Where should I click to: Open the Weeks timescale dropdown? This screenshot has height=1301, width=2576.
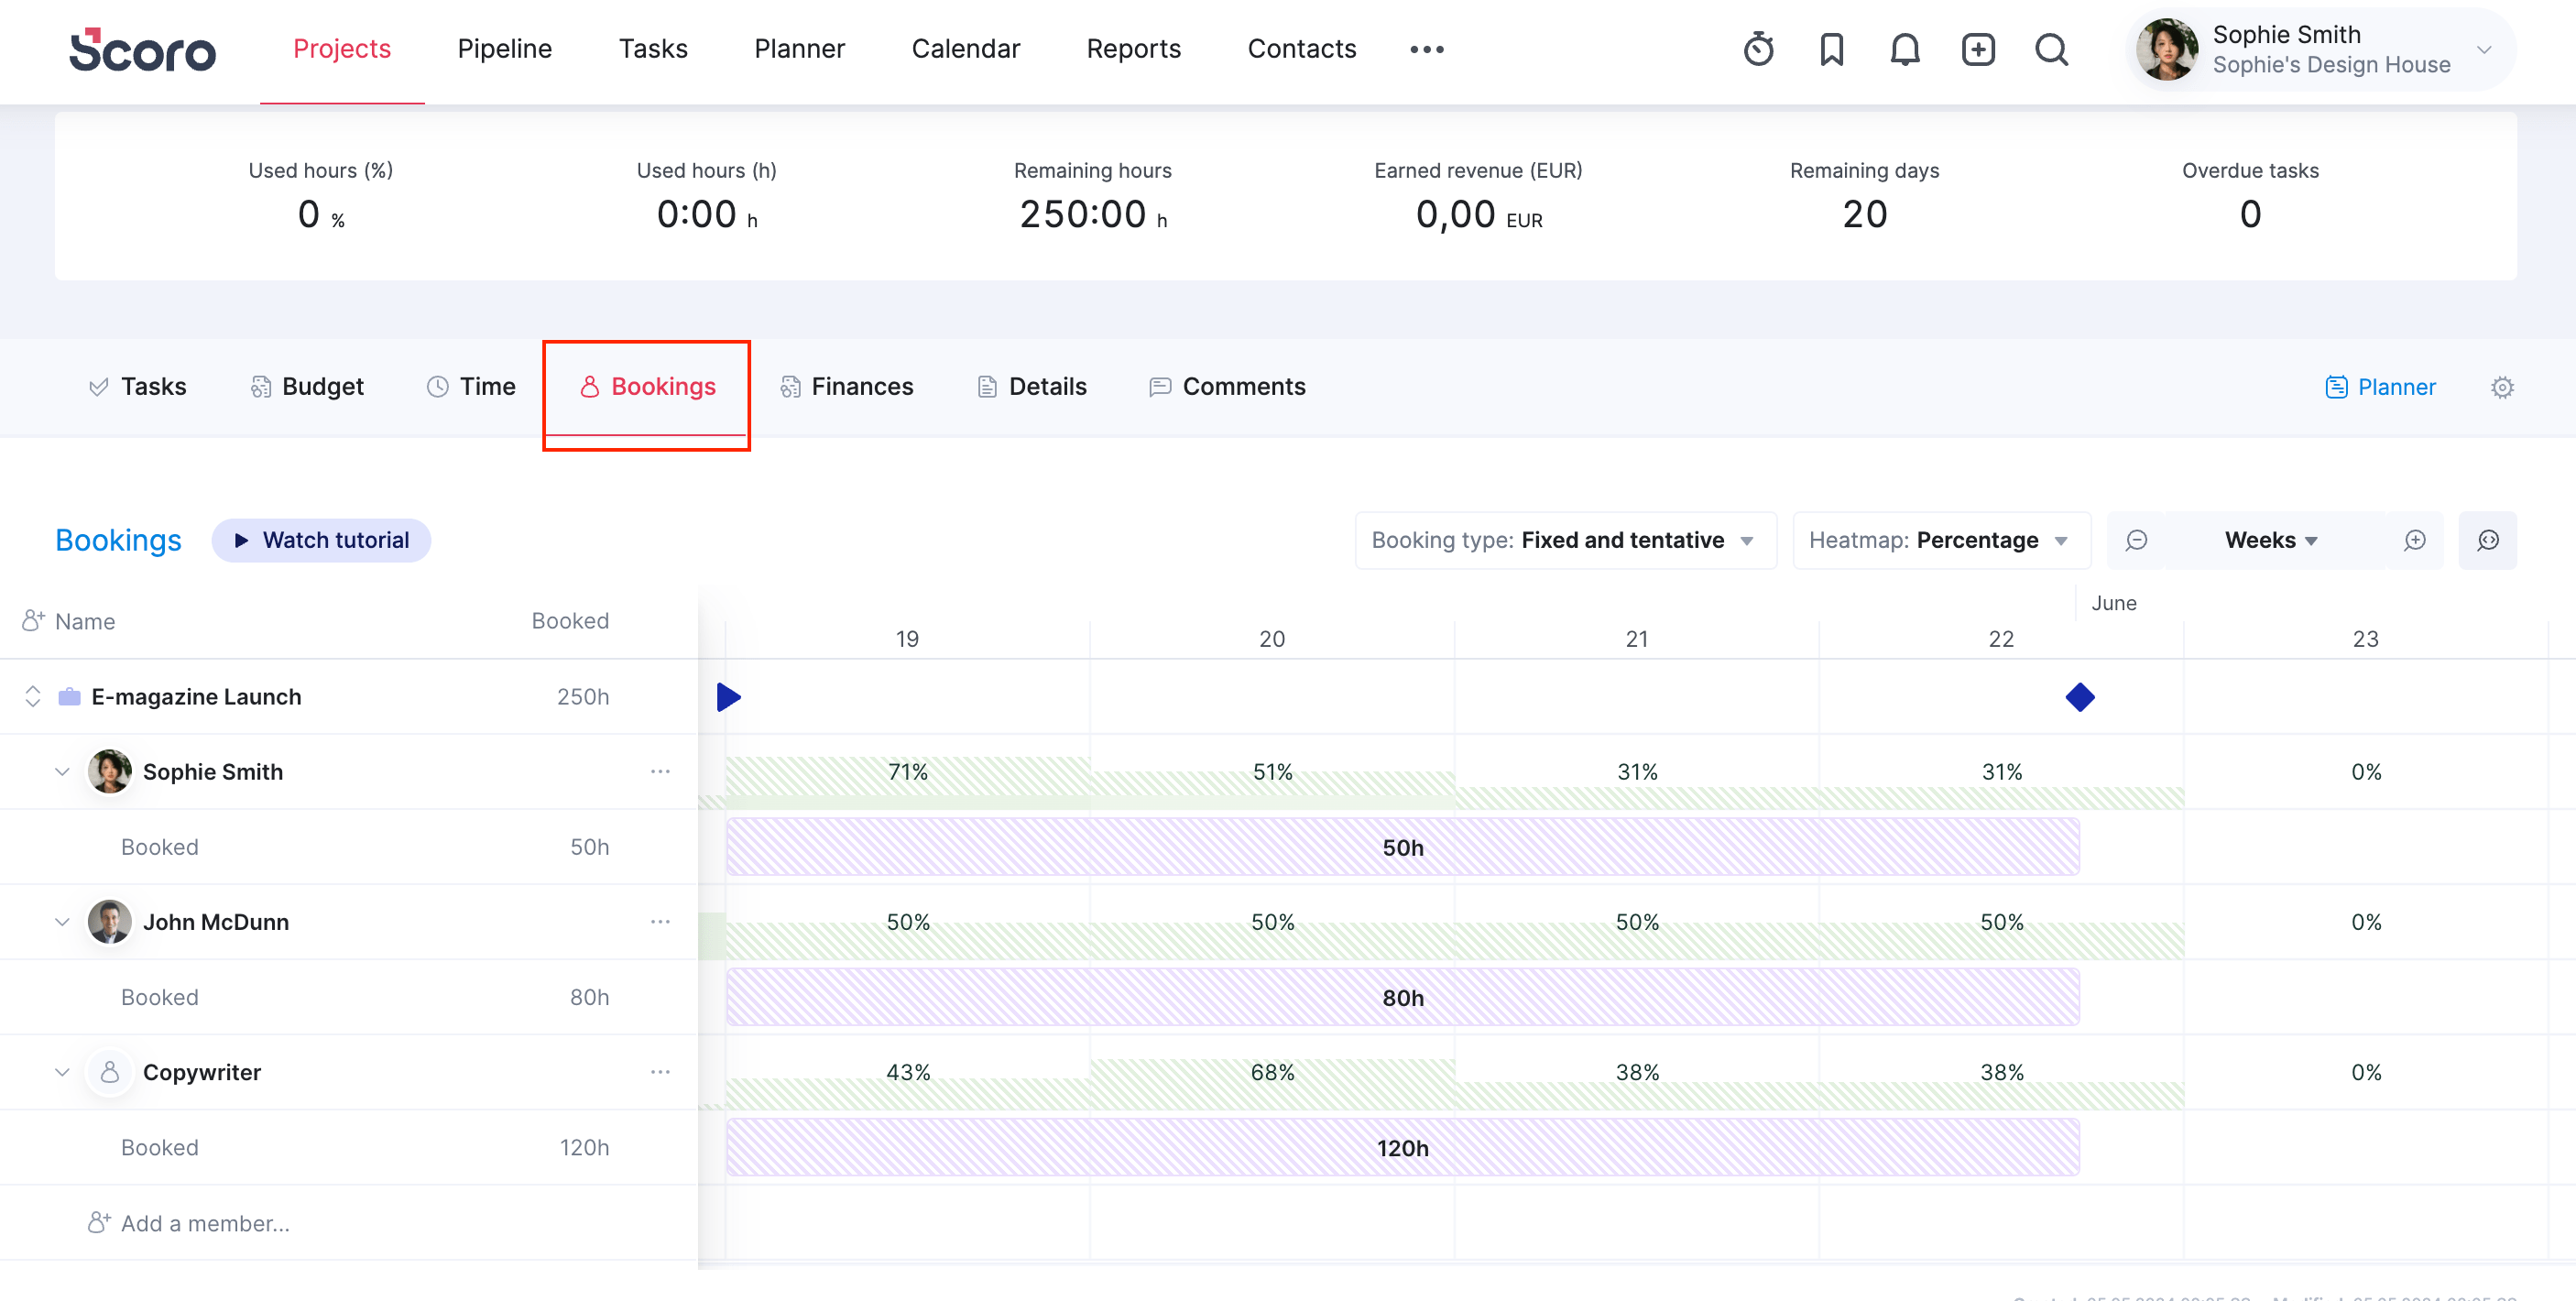pyautogui.click(x=2271, y=540)
